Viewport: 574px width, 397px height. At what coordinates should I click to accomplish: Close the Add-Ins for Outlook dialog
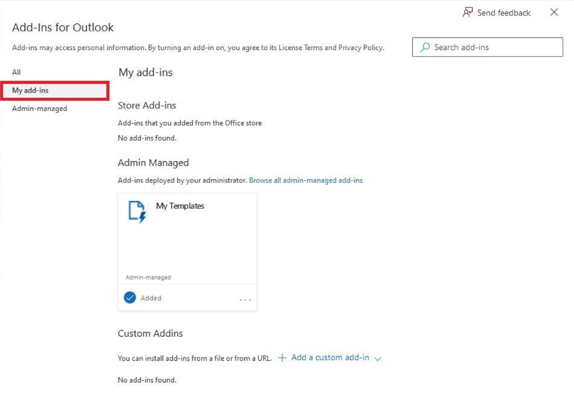[554, 12]
